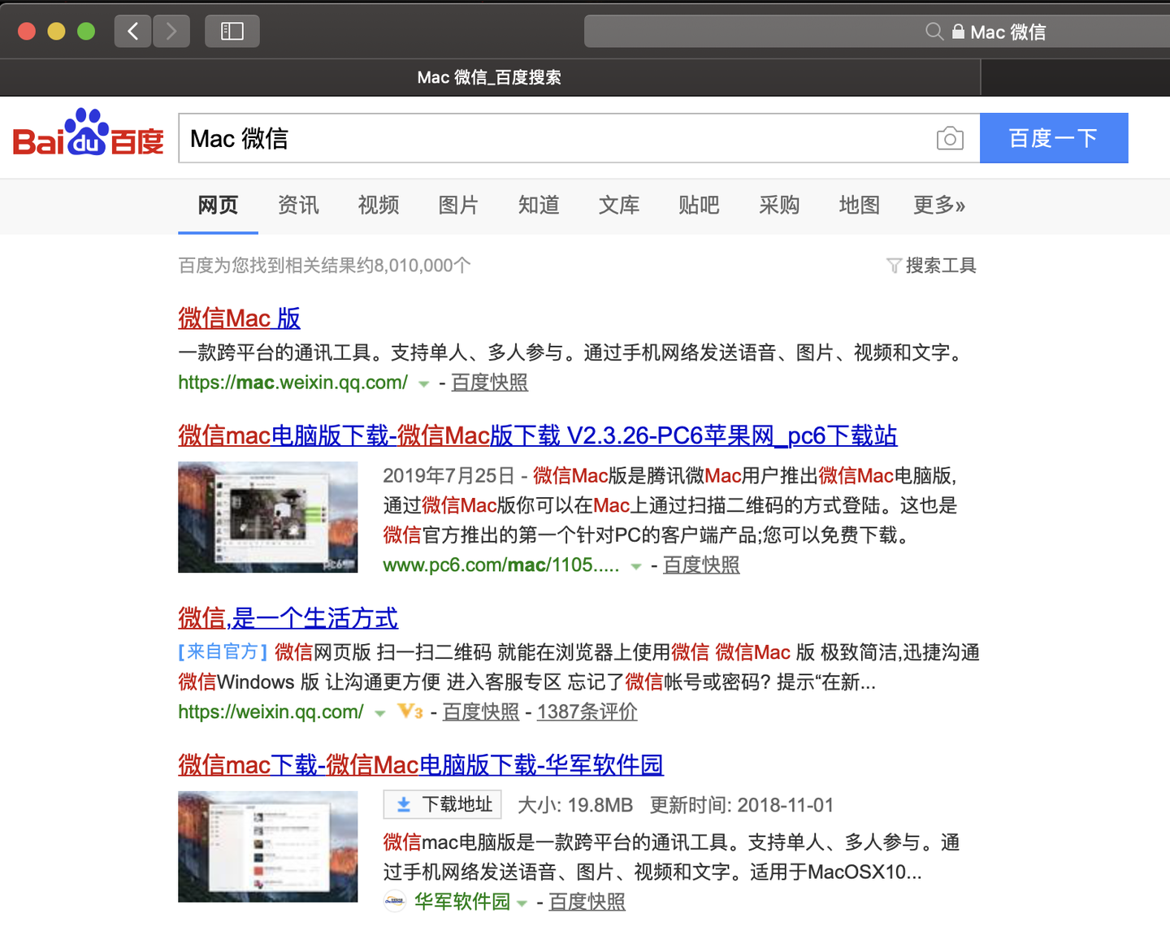This screenshot has height=935, width=1170.
Task: Click 百度快照 under the first result
Action: pyautogui.click(x=489, y=382)
